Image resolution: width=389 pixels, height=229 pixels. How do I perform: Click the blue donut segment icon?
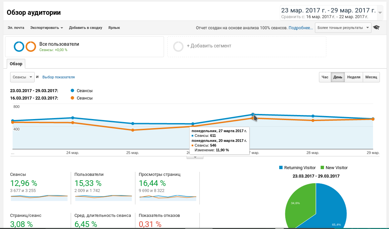click(19, 46)
